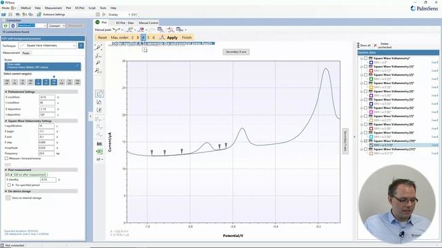442x248 pixels.
Task: Check Square Wave Voltammetry [1] checkbox
Action: 365,67
